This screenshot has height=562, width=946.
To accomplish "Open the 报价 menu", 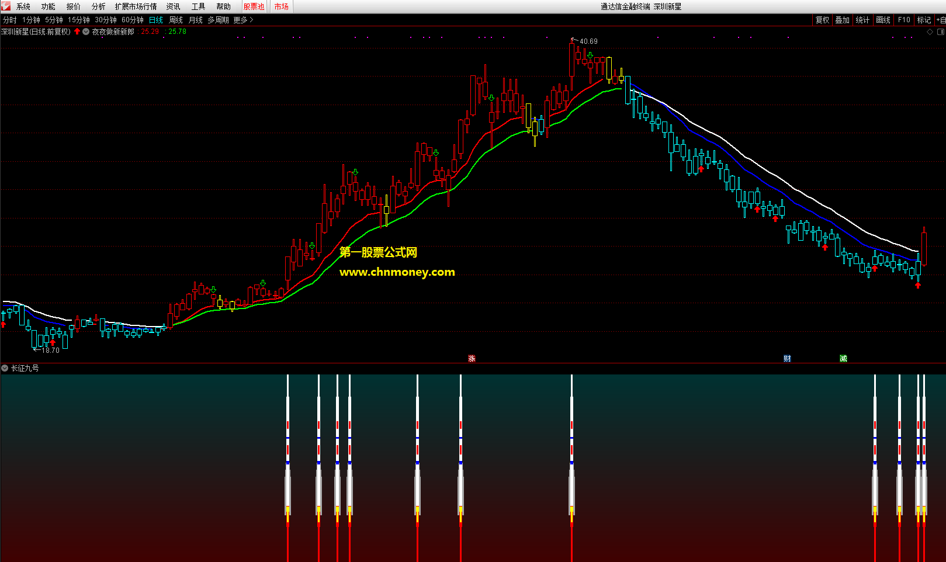I will click(74, 6).
